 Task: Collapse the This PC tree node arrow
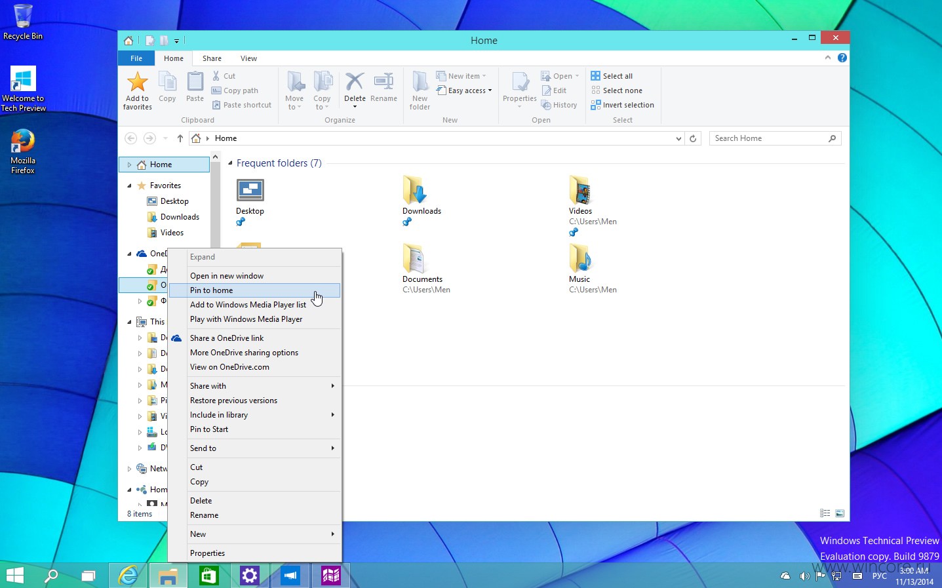(x=129, y=322)
